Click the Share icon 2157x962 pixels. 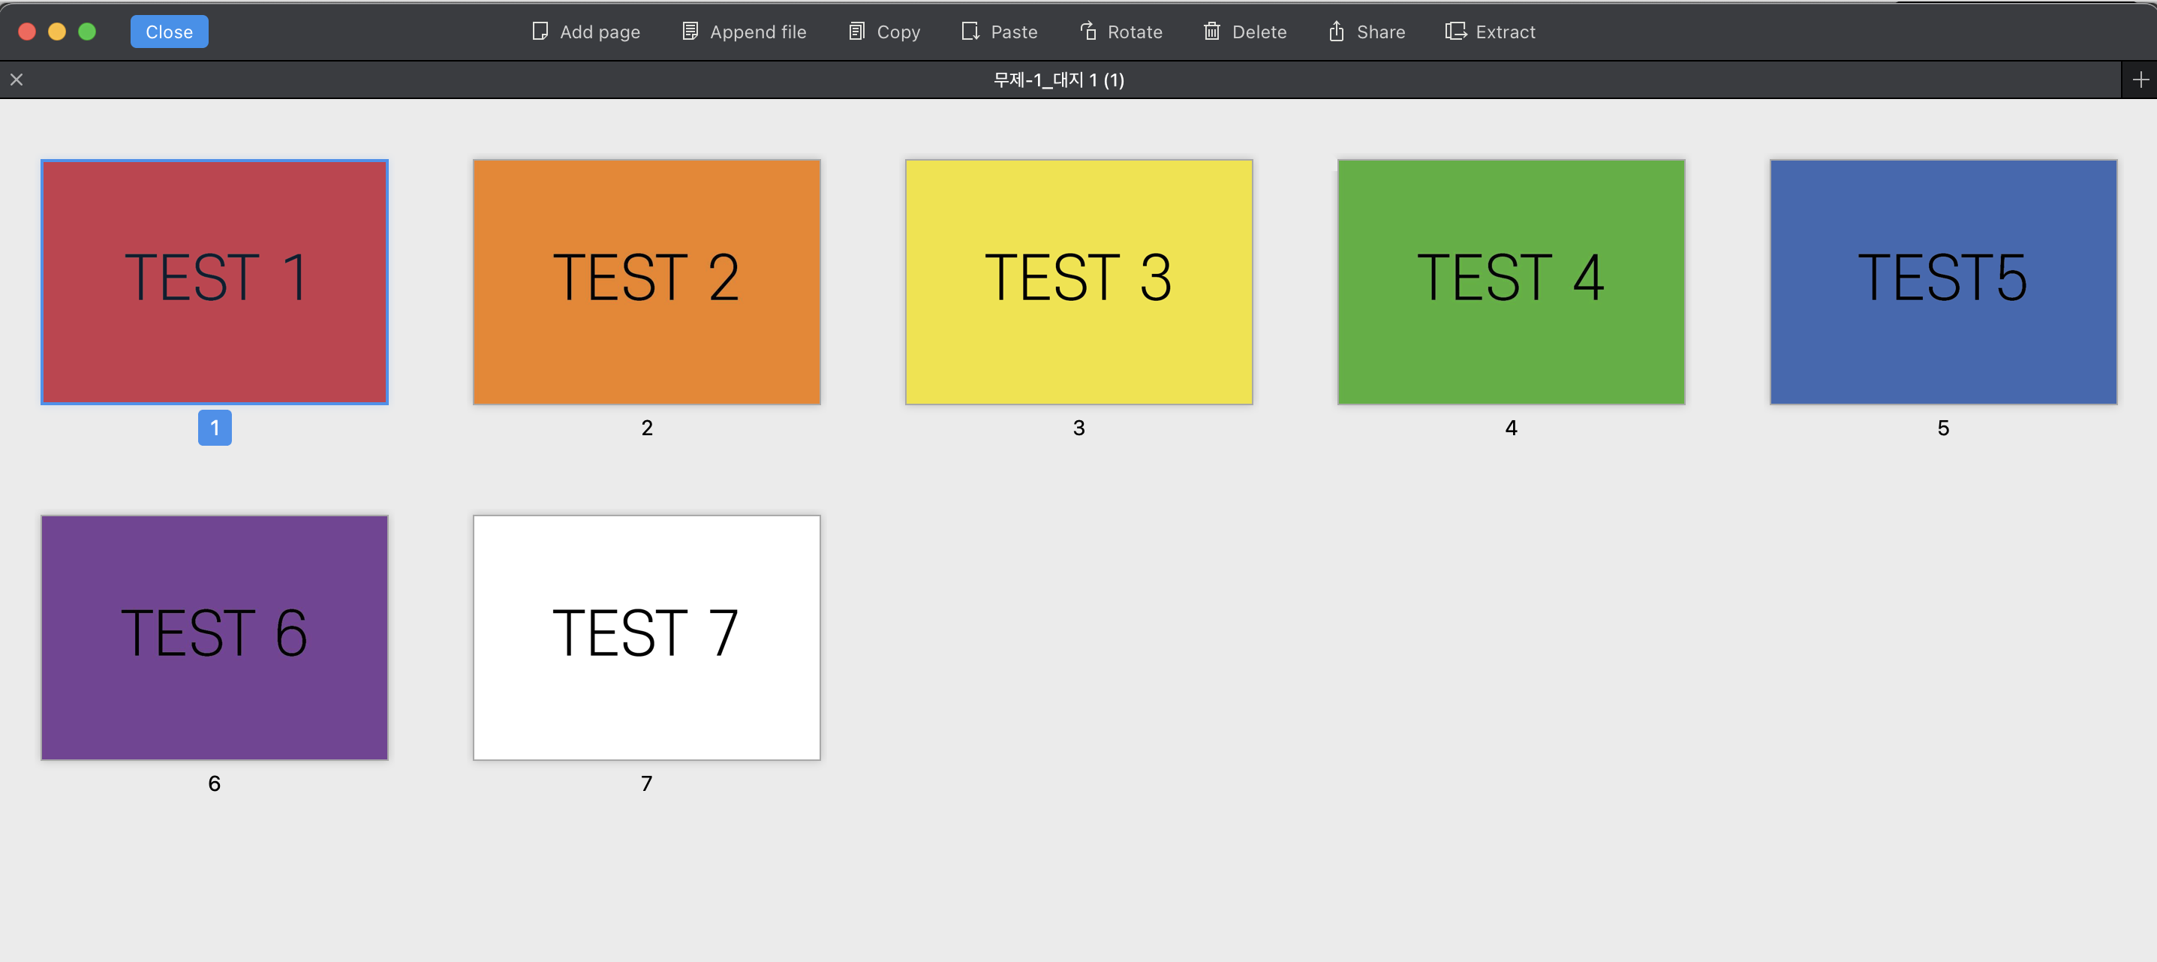1337,32
